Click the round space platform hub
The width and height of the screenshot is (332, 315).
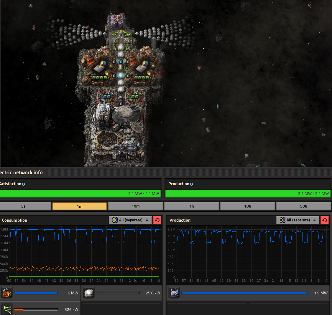coord(126,115)
